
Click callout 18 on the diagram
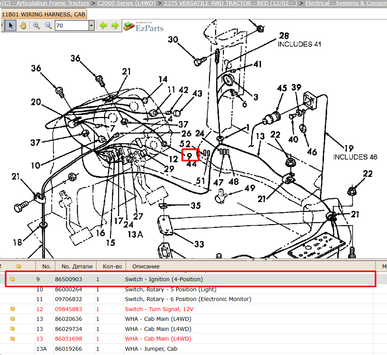tap(18, 243)
